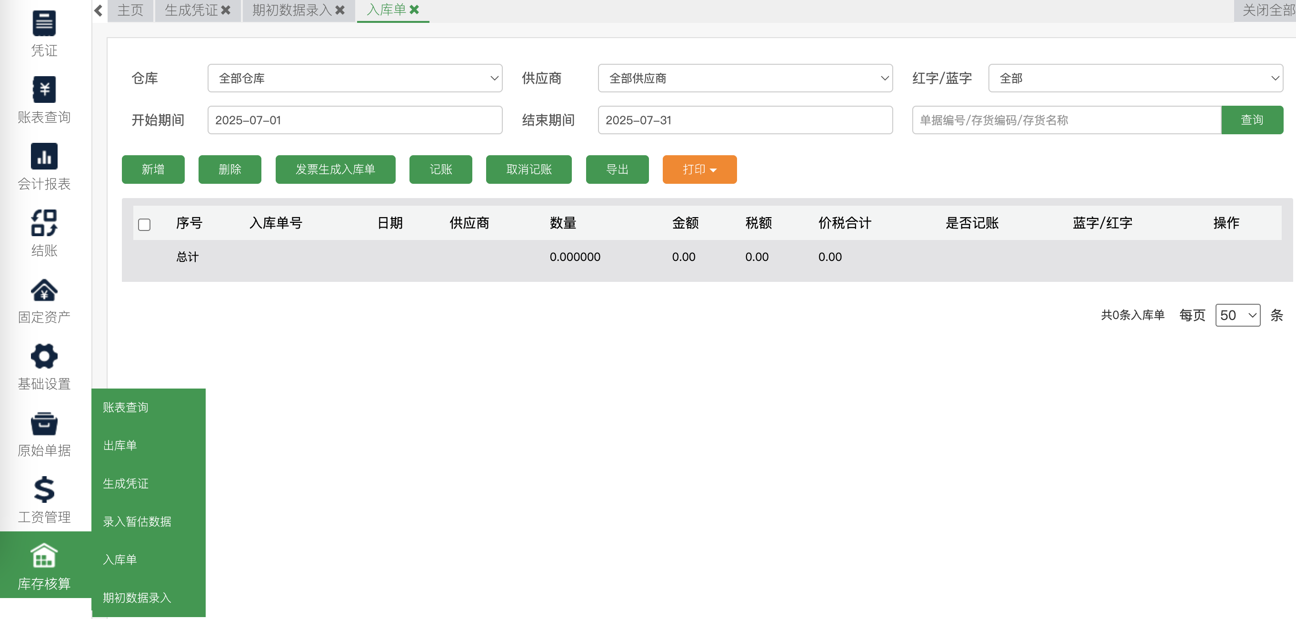Select the 结账 sidebar icon
The height and width of the screenshot is (619, 1296).
click(44, 223)
